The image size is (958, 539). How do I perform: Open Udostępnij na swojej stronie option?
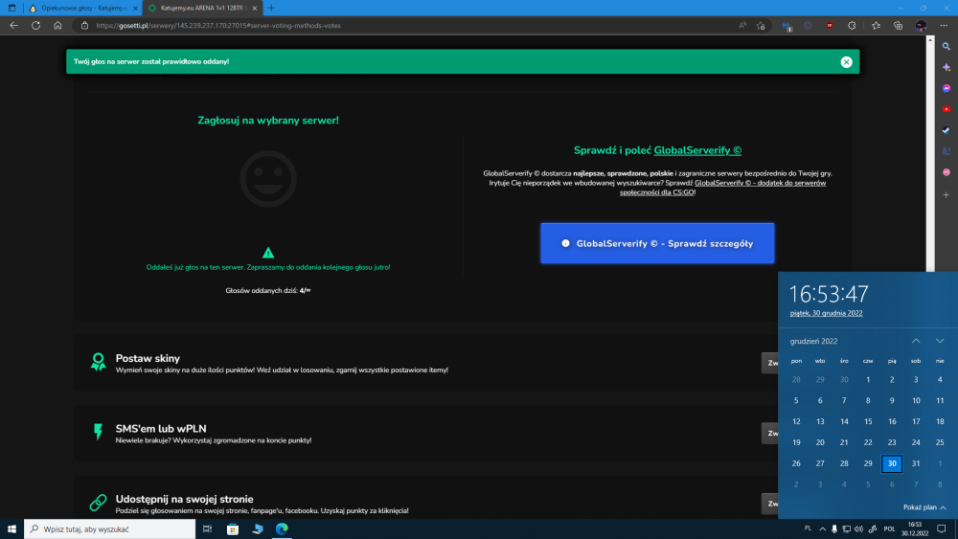pos(184,499)
